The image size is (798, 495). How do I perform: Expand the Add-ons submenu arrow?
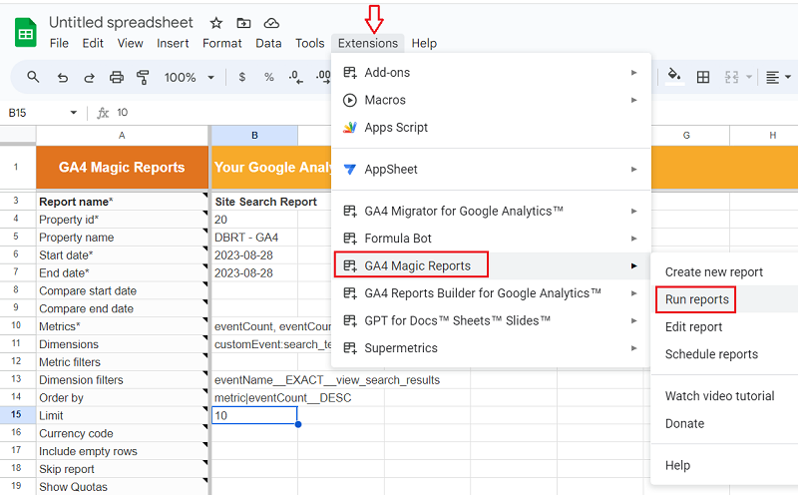[634, 72]
